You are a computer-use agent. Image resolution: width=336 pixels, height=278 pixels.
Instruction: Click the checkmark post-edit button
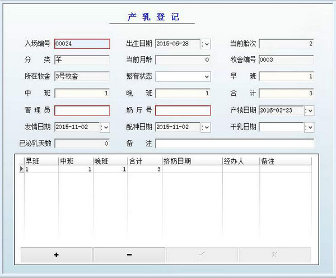click(x=202, y=254)
